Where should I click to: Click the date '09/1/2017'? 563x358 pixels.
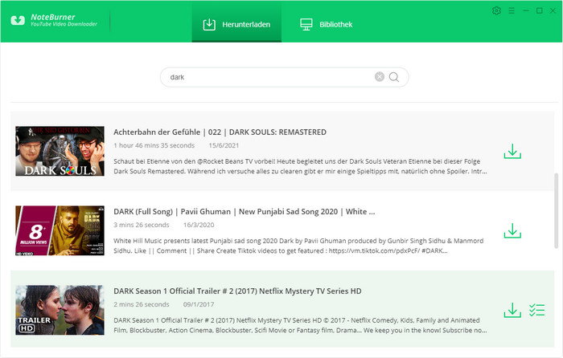coord(199,304)
